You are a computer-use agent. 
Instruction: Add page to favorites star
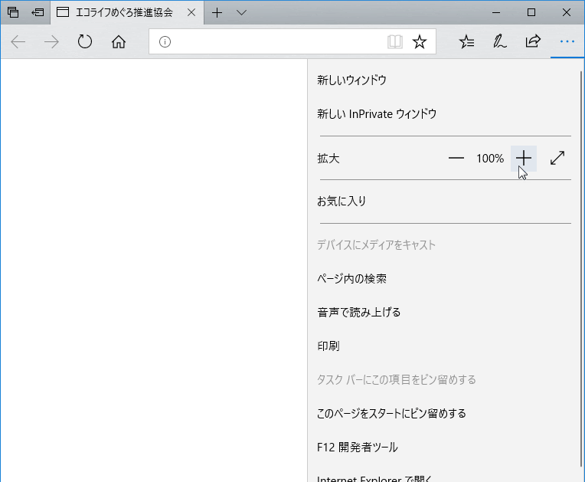420,42
